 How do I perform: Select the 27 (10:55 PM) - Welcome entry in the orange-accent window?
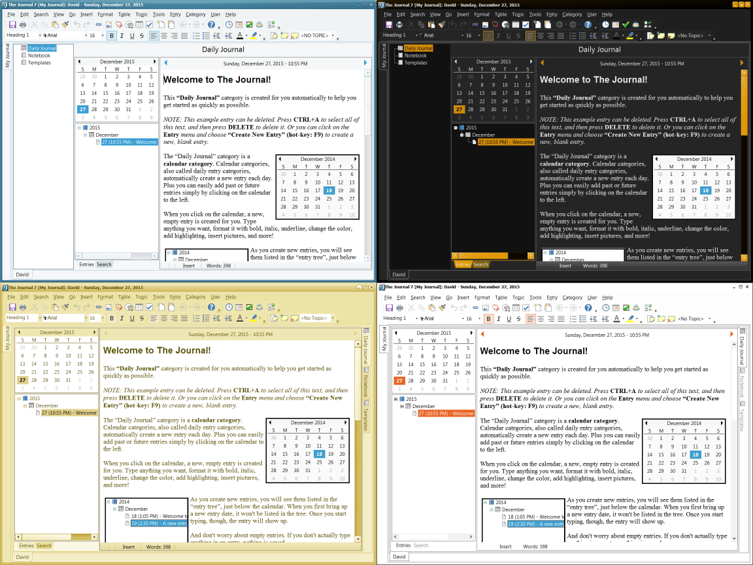pos(446,414)
